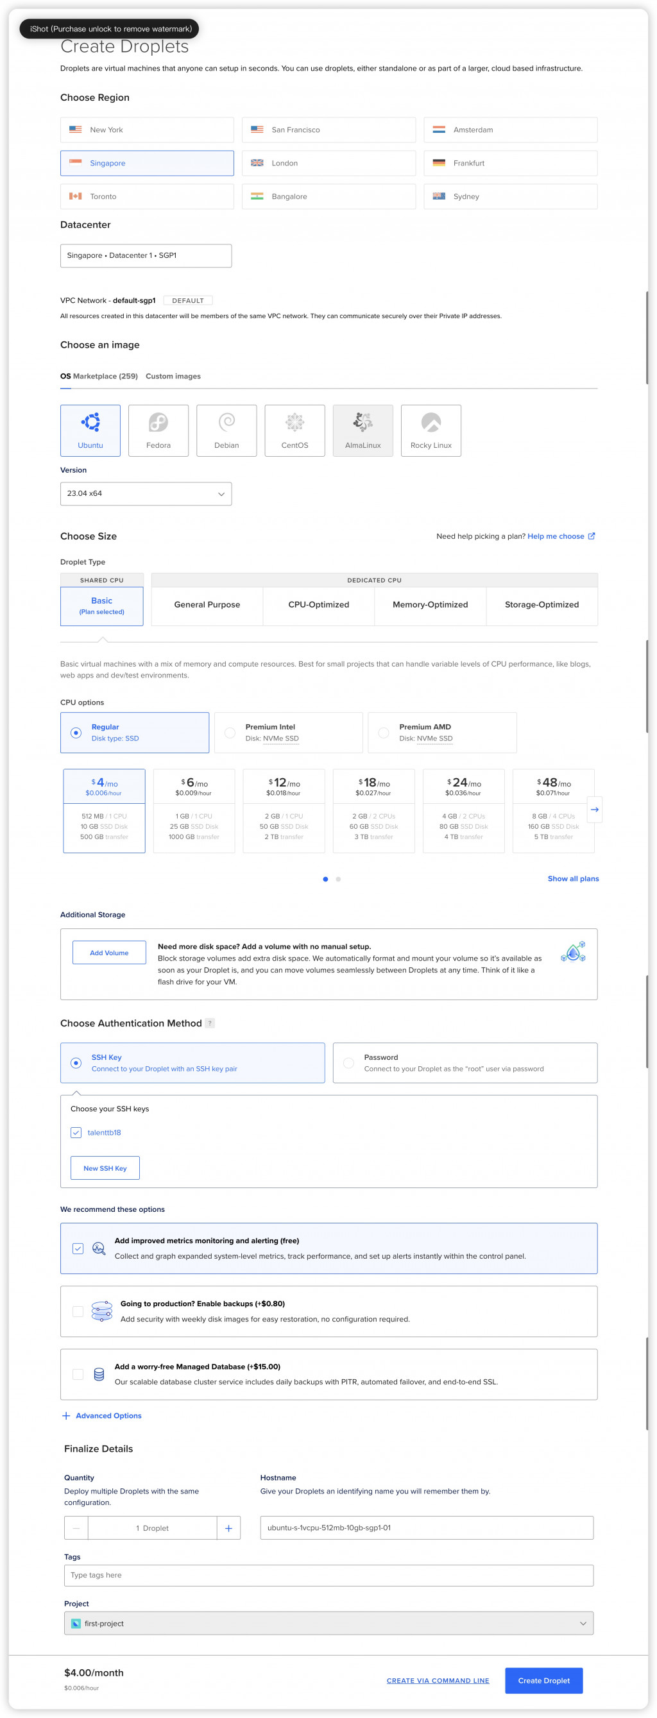Screen dimensions: 657x1718
Task: Click external link icon beside Help me choose
Action: click(592, 536)
